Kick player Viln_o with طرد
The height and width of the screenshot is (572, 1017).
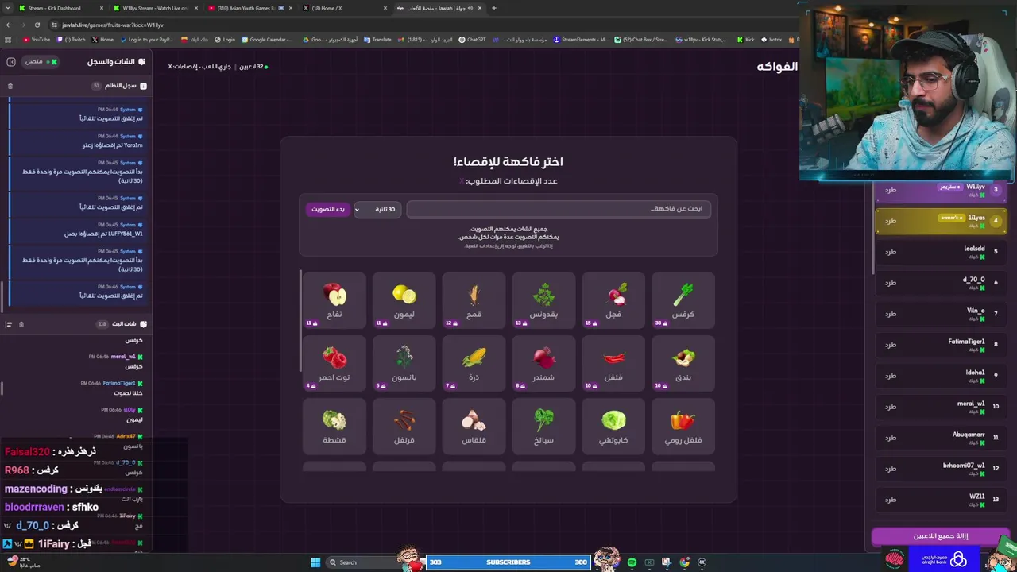pos(891,314)
